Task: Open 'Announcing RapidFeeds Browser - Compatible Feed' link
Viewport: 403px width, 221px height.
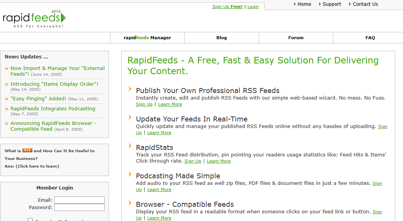Action: click(53, 126)
